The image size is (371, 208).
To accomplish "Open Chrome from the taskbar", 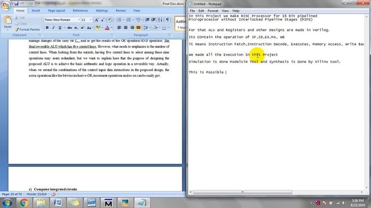I will click(24, 203).
